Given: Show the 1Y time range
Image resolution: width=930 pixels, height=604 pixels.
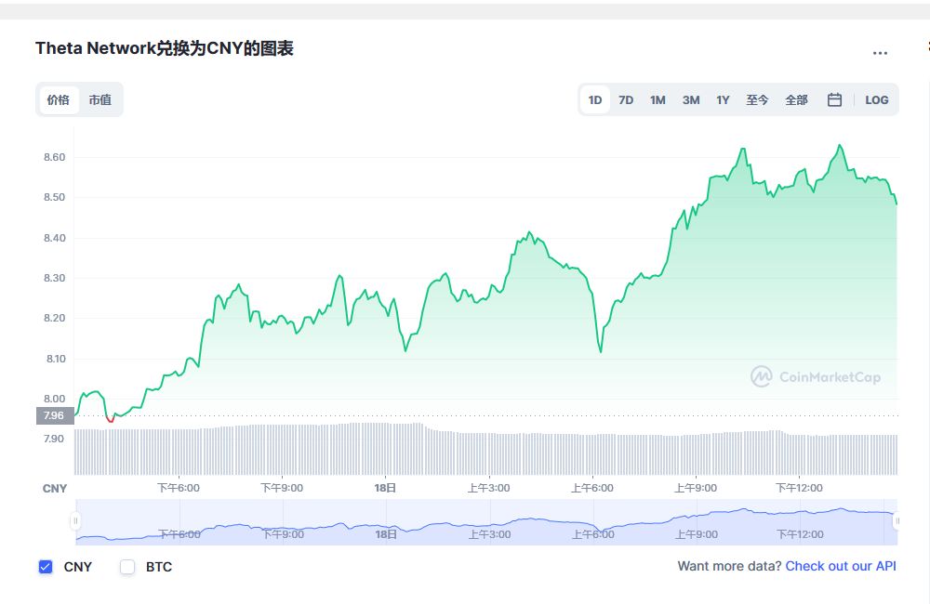Looking at the screenshot, I should click(723, 100).
